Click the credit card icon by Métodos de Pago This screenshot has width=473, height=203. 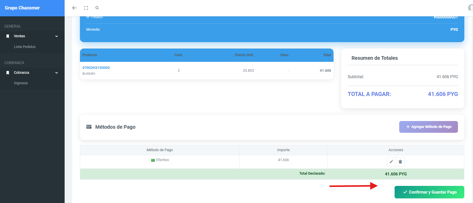(89, 127)
